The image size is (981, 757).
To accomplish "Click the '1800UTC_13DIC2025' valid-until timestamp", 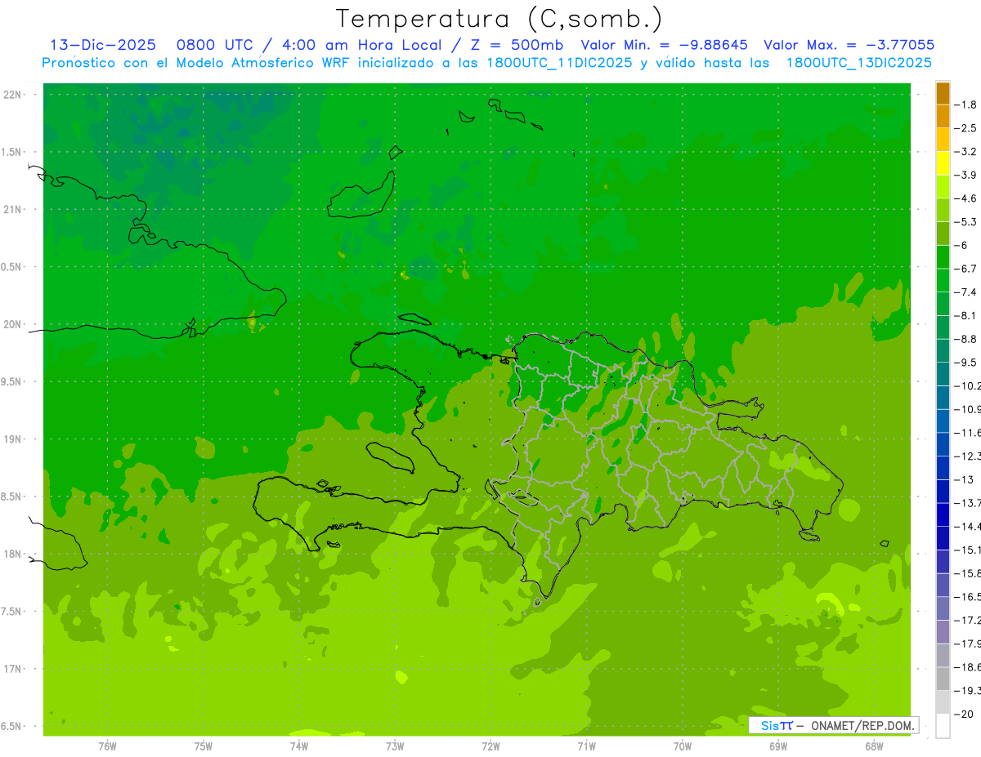I will (x=859, y=63).
